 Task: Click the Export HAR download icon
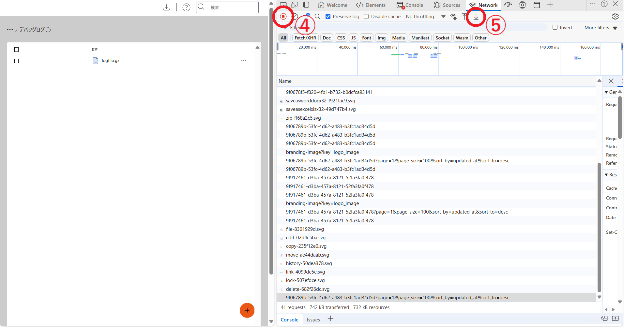[476, 17]
